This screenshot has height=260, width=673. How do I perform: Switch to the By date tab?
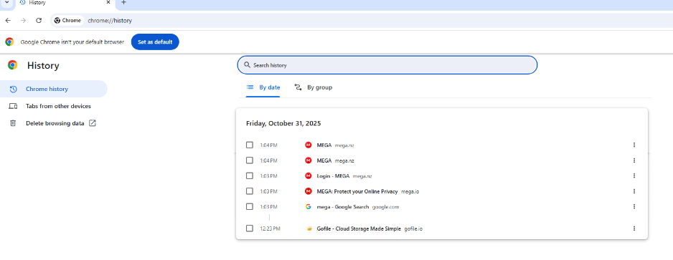pos(263,87)
